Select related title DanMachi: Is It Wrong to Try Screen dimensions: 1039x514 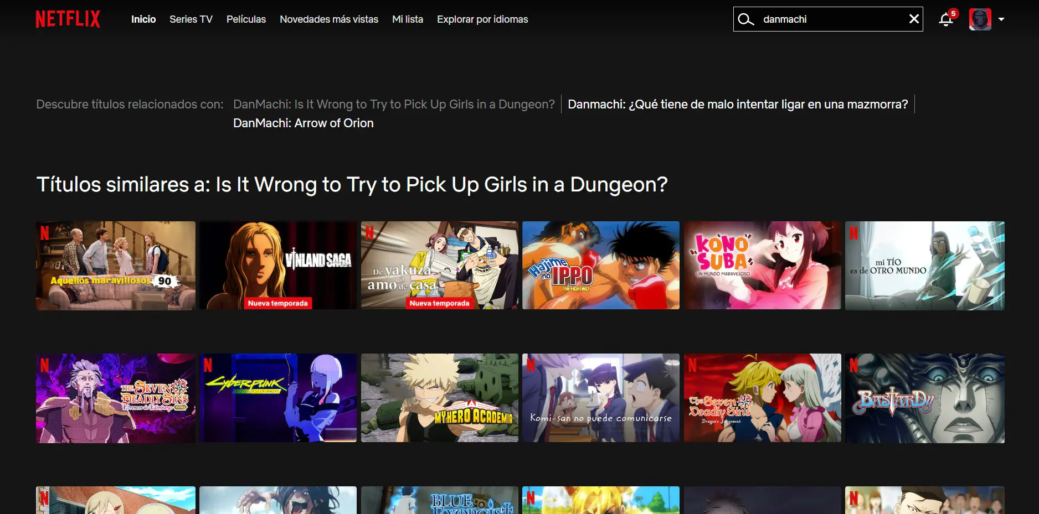[x=394, y=104]
